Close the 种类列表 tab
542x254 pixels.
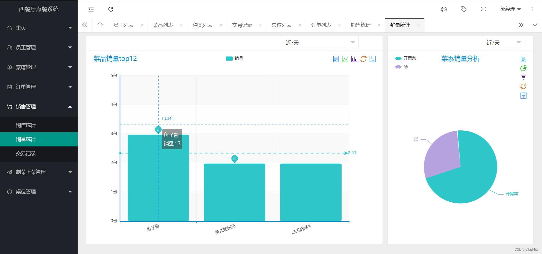pyautogui.click(x=221, y=25)
